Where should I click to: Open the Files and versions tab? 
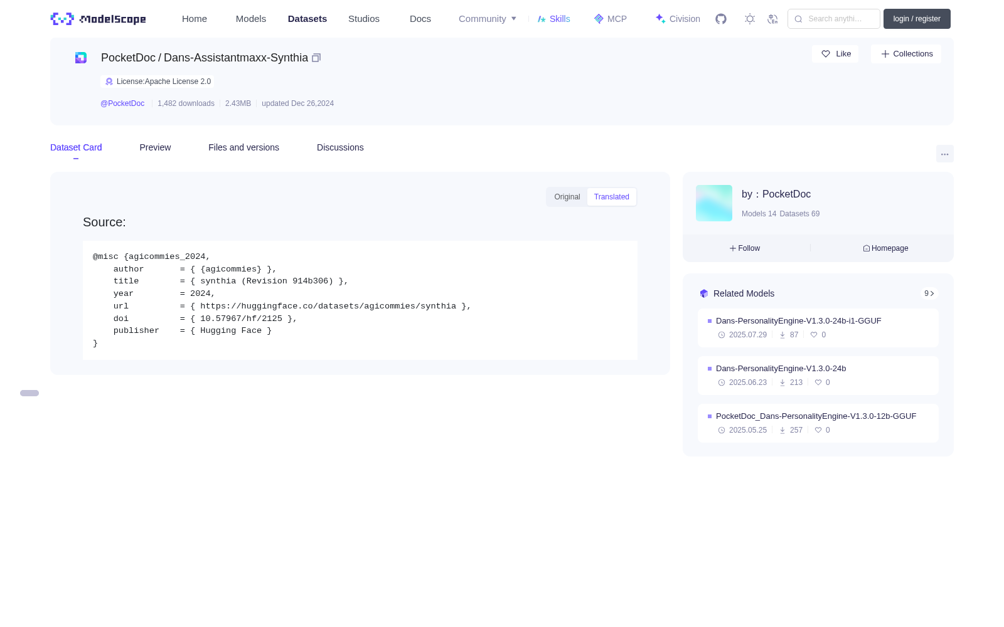point(243,147)
